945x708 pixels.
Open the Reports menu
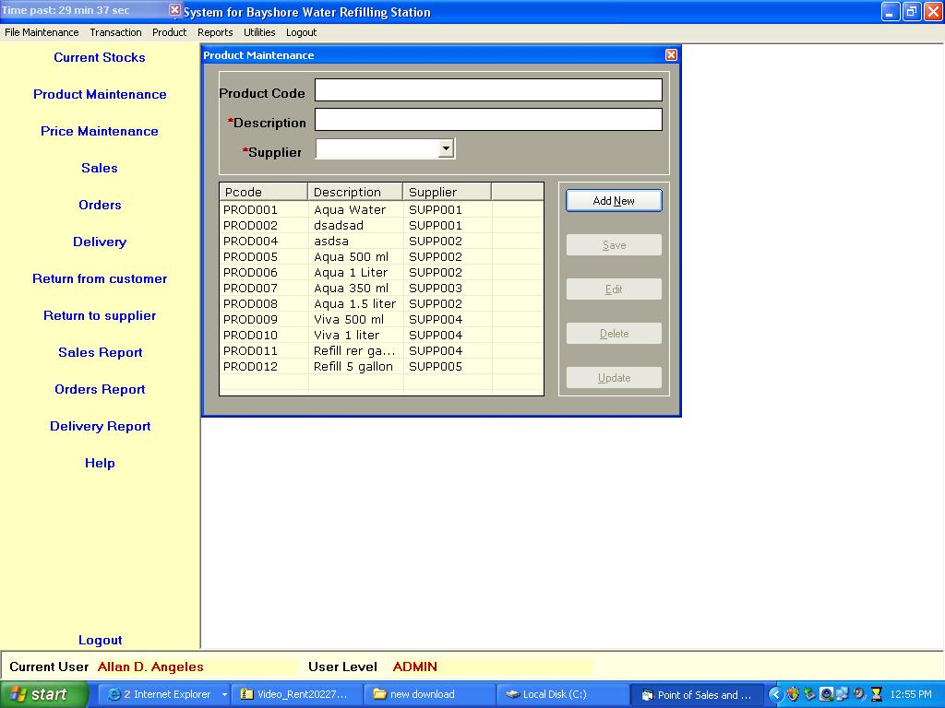coord(215,32)
